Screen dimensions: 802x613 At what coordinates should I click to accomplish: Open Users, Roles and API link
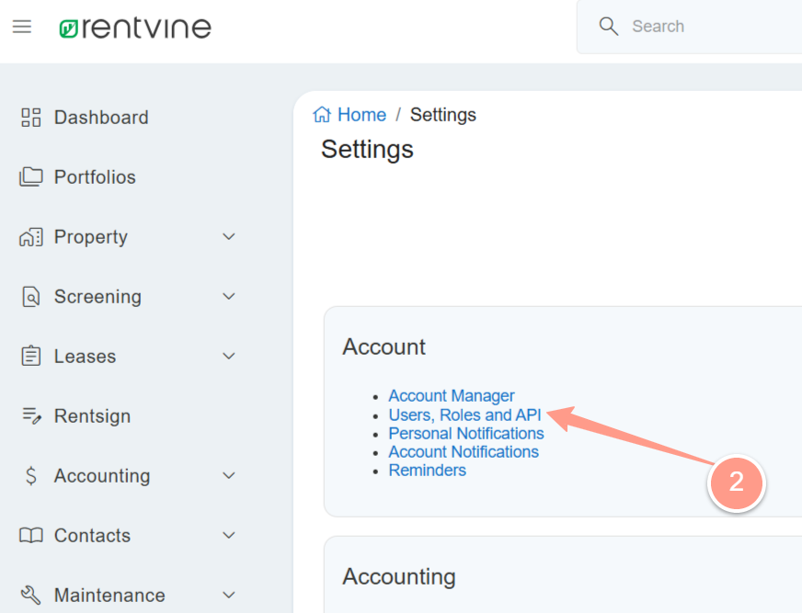pos(464,415)
